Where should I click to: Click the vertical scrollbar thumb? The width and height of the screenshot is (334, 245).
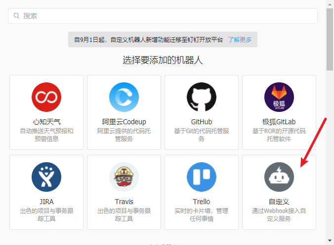[x=330, y=39]
